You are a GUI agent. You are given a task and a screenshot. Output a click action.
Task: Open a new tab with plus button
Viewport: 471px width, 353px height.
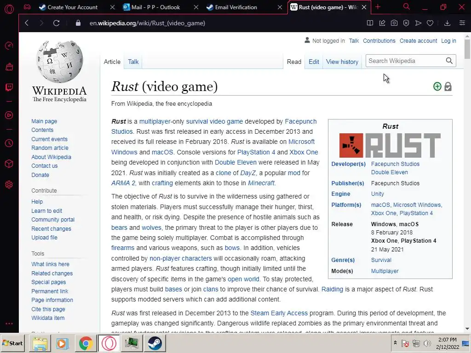pos(378,7)
